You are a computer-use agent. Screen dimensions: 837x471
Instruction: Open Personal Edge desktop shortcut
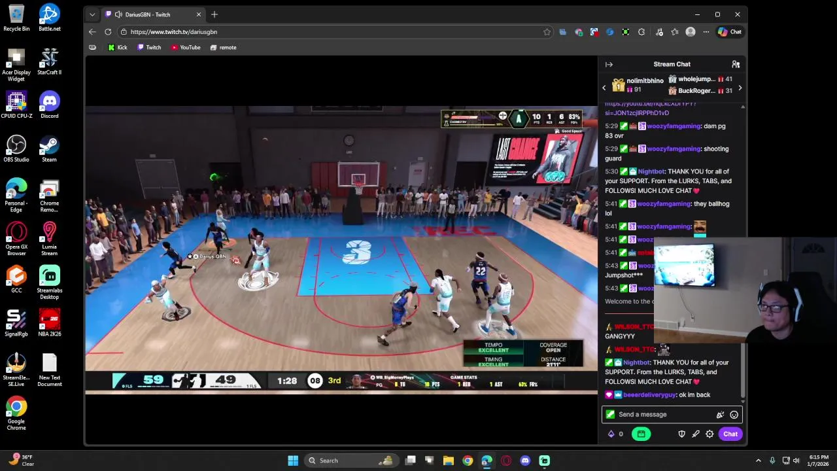[x=16, y=195]
